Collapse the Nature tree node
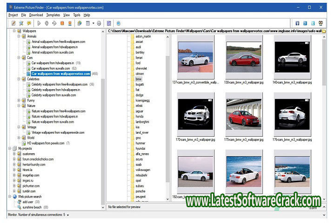This screenshot has width=335, height=223. [19, 105]
